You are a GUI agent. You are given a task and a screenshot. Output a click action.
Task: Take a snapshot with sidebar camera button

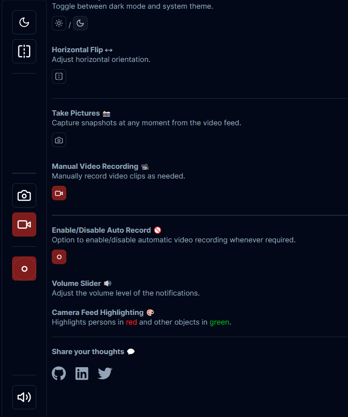pos(24,195)
